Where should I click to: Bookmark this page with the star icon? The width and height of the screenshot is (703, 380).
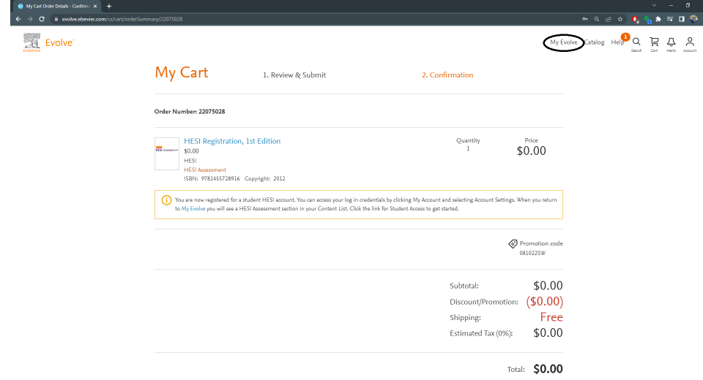point(620,19)
